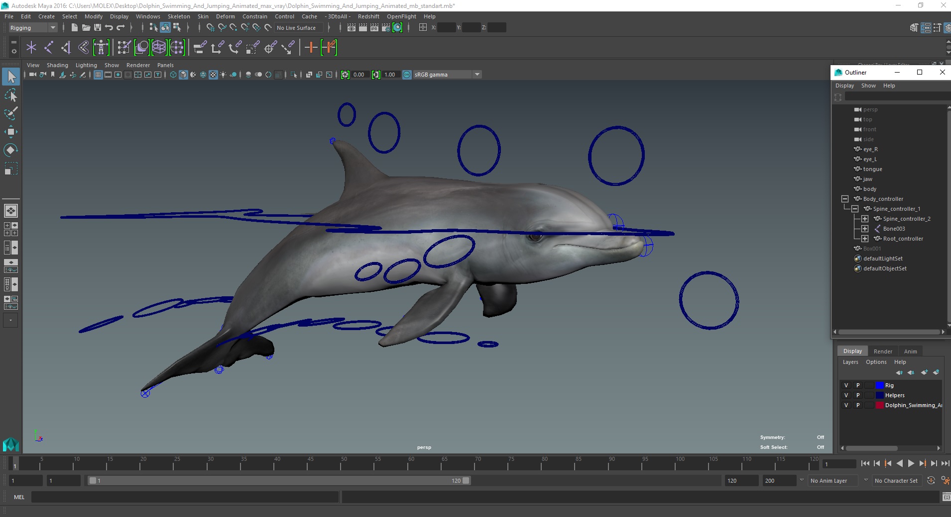Collapse the Spine_controller_1 node
951x517 pixels.
(855, 209)
